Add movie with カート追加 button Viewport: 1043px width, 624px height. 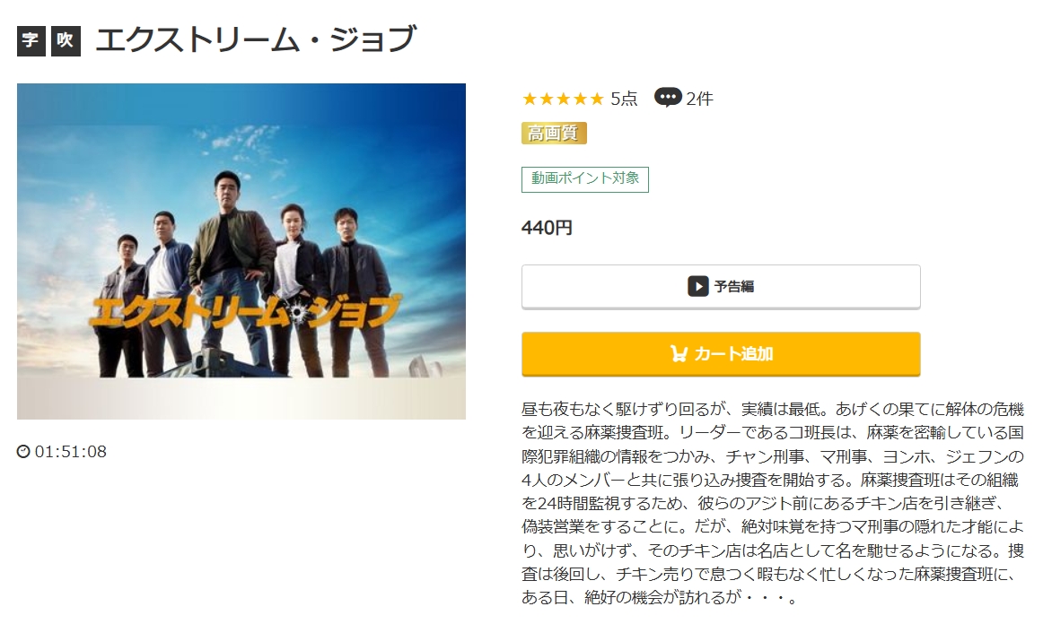point(721,353)
